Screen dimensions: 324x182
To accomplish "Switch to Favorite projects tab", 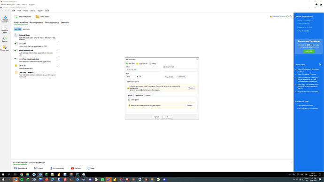I will coord(52,23).
